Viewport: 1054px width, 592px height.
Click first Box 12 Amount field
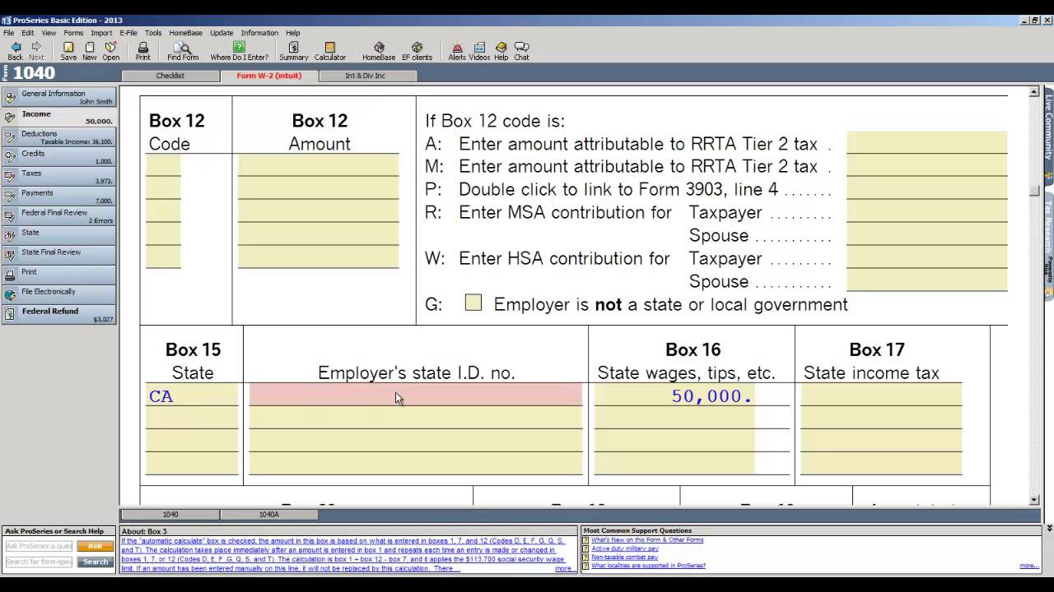(319, 165)
